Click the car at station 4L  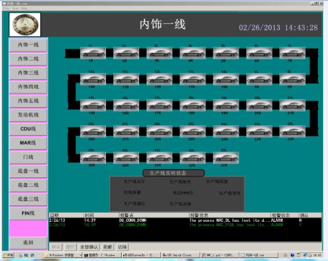click(193, 53)
